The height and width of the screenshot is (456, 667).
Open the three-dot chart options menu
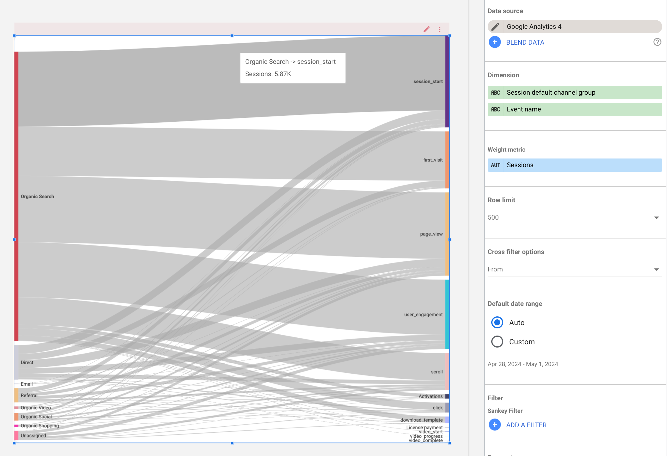coord(440,29)
